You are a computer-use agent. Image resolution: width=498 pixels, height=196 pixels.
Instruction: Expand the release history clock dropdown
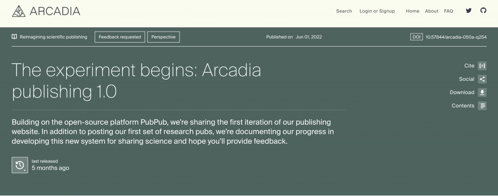click(20, 165)
